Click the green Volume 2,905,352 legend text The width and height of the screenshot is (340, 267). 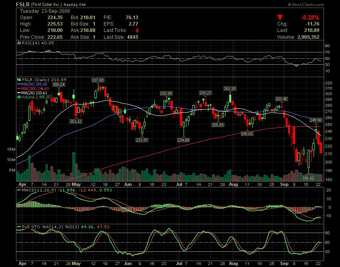point(37,97)
